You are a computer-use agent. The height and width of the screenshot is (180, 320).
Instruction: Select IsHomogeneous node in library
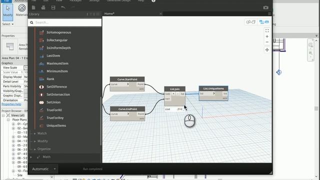59,32
